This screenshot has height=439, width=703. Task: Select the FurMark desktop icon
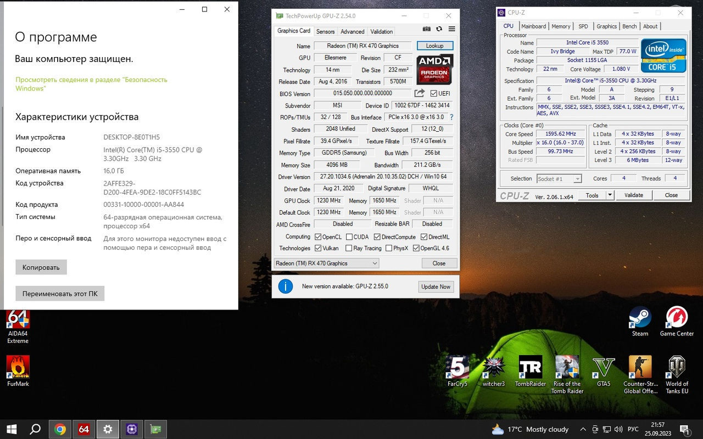[x=18, y=372]
